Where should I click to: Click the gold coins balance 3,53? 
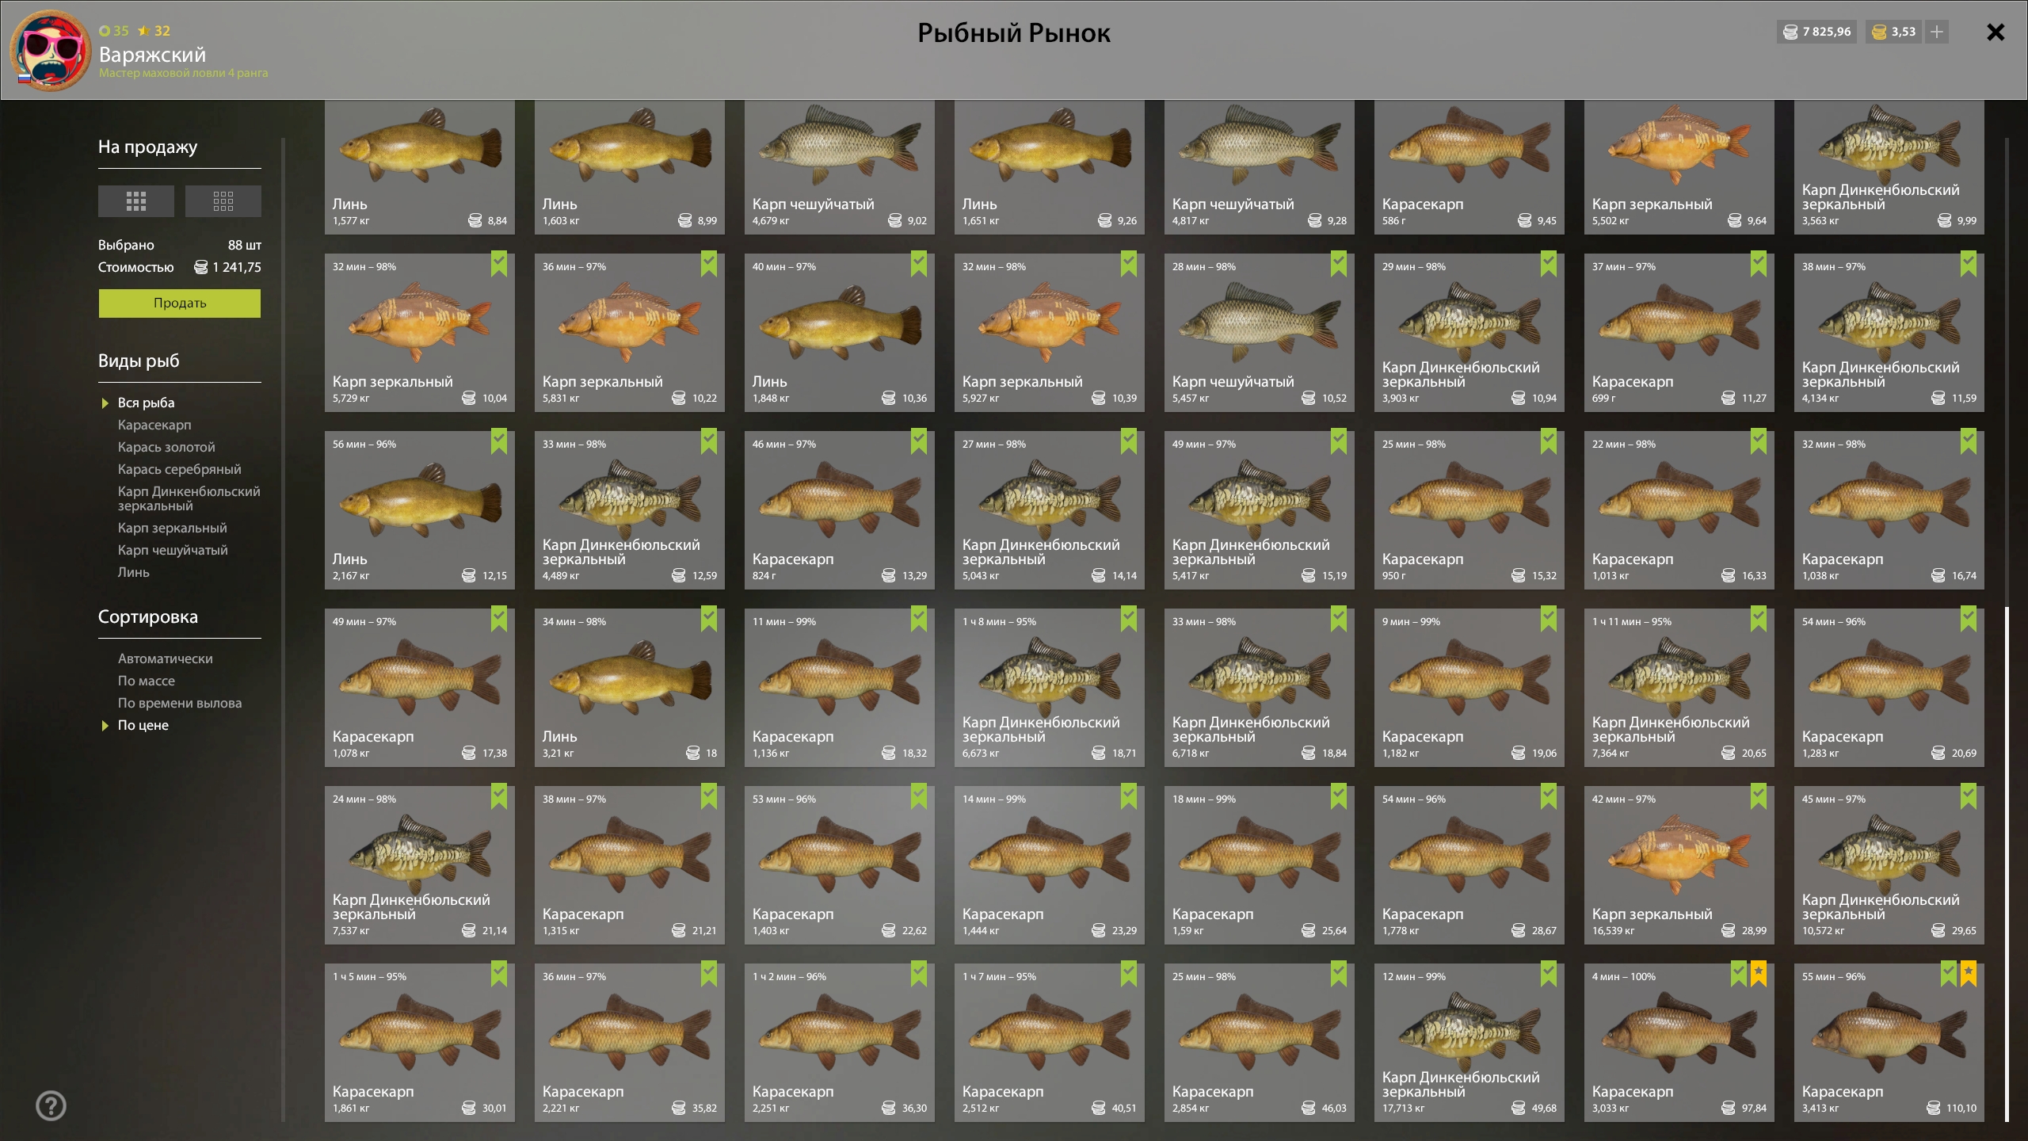[1893, 32]
